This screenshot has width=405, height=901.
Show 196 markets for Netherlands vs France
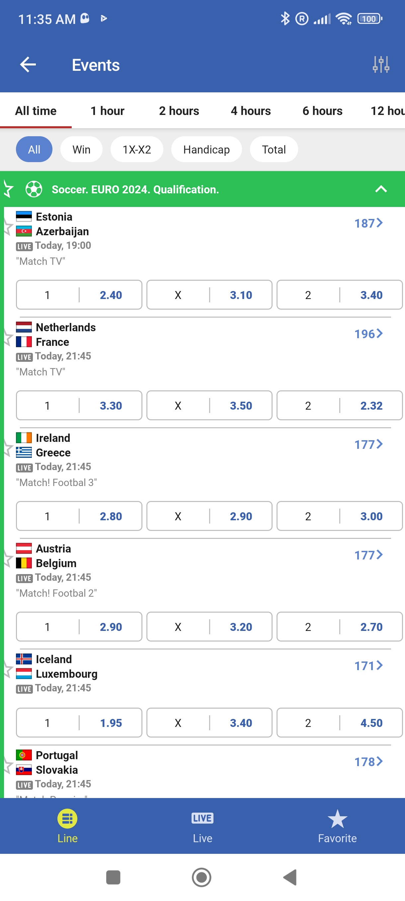pyautogui.click(x=368, y=334)
